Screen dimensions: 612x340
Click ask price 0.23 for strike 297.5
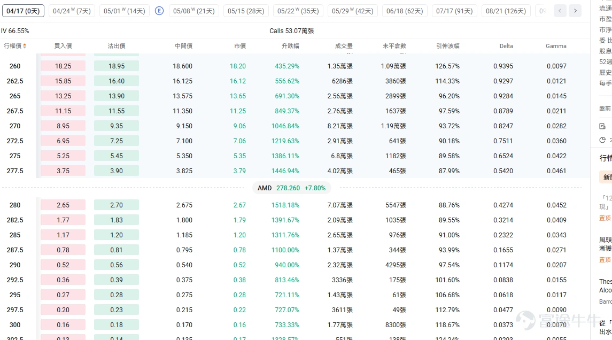pyautogui.click(x=117, y=310)
